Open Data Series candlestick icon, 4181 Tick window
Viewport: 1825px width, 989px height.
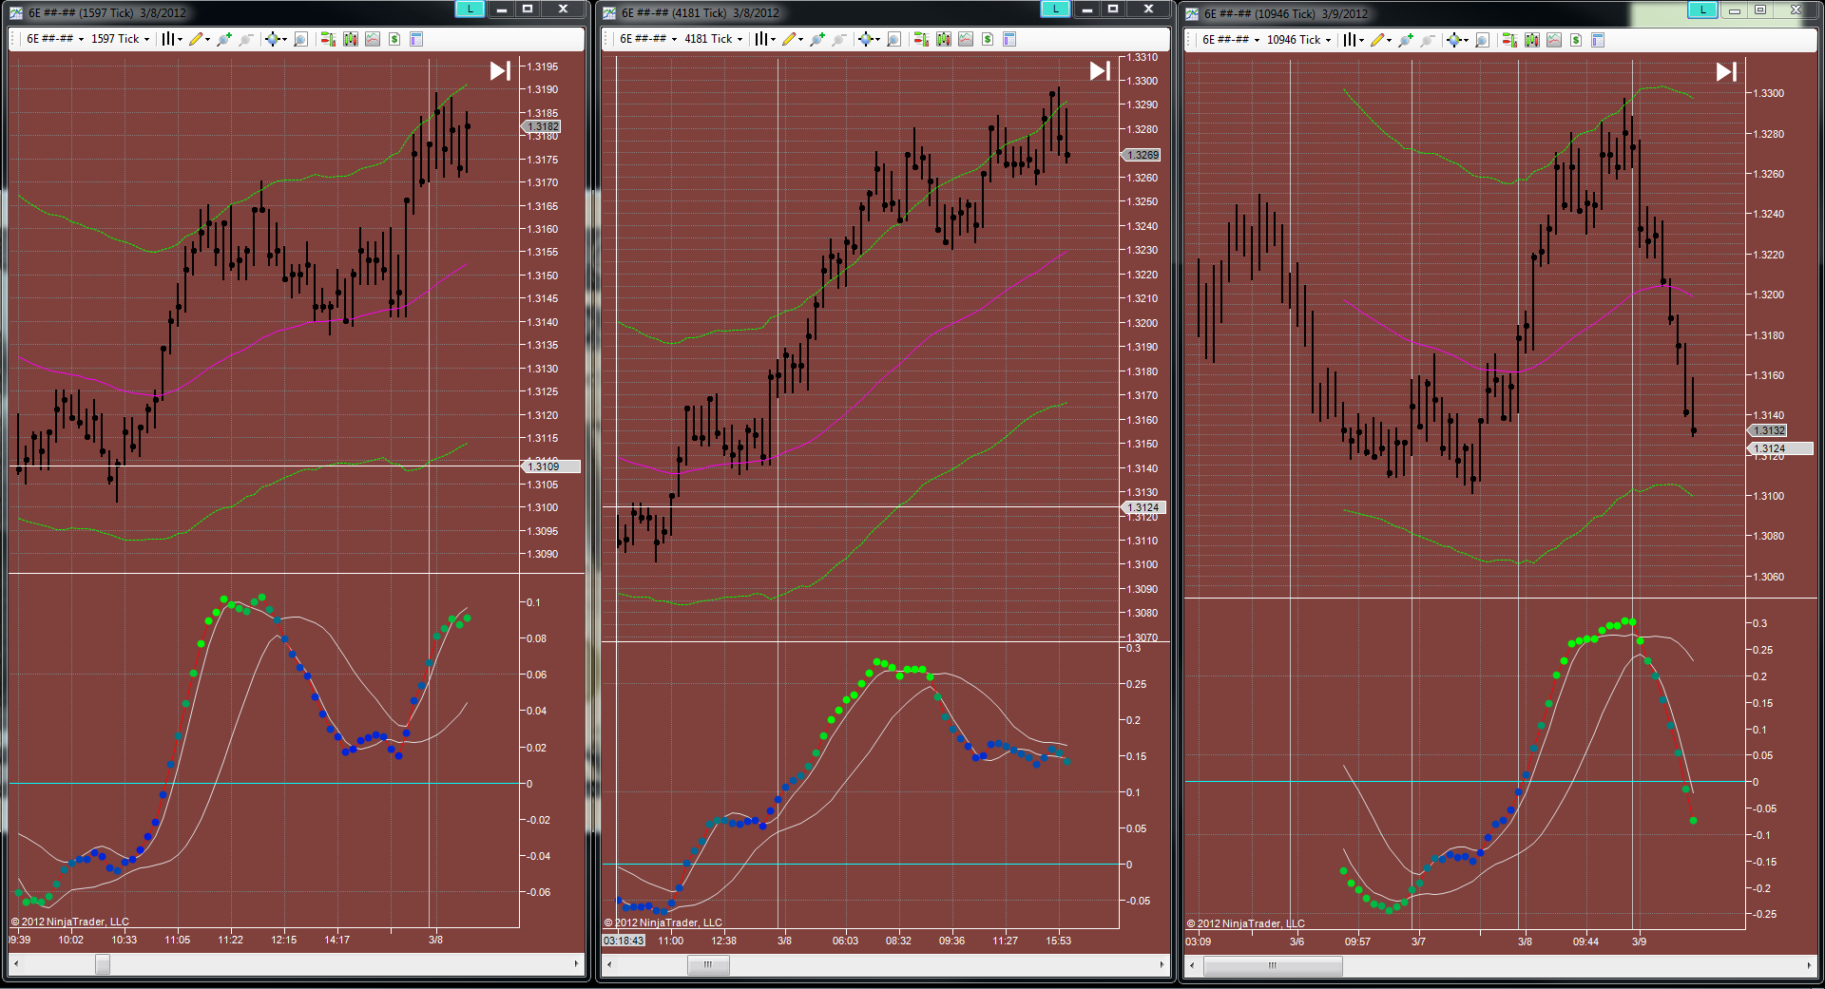(944, 39)
